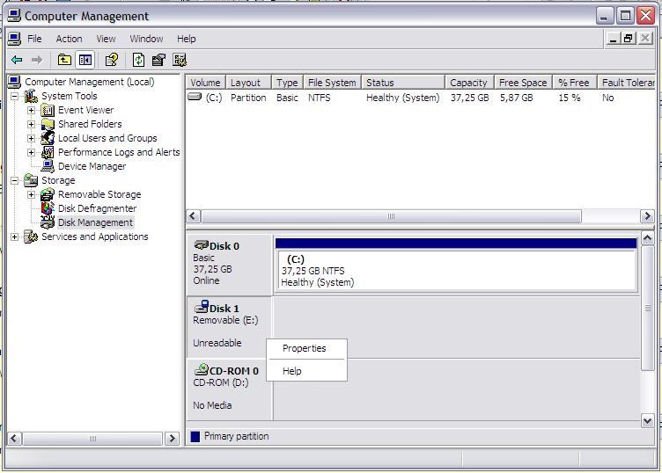
Task: Click the Local Users and Groups icon
Action: tap(48, 138)
